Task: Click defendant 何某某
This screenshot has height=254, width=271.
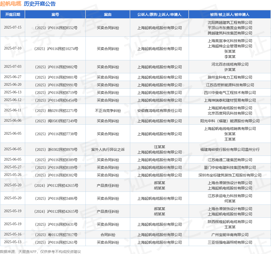Action: pyautogui.click(x=230, y=201)
